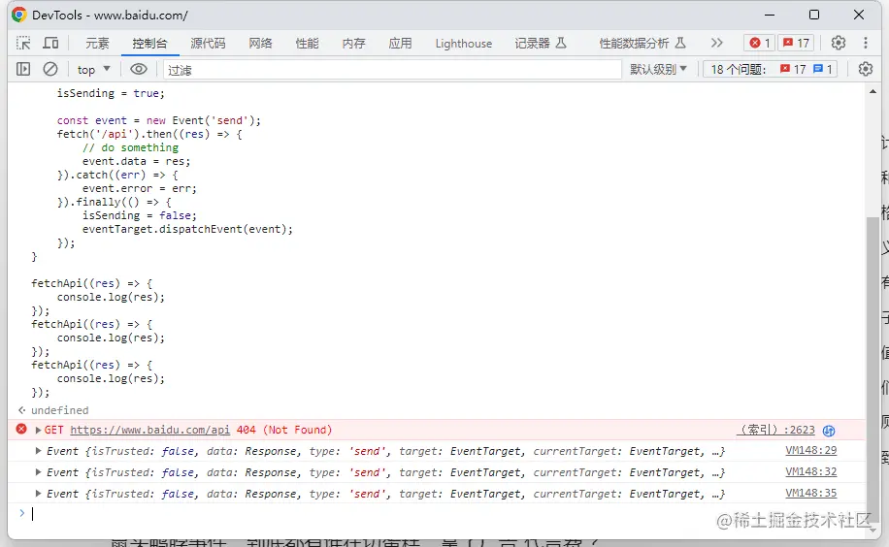Click the "const event = new Event('send');" line

point(159,120)
